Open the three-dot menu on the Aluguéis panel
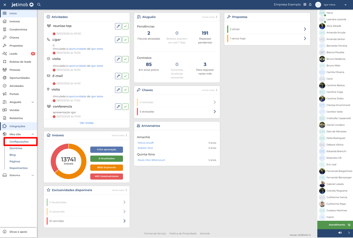 [216, 17]
